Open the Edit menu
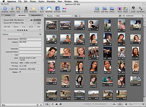Image resolution: width=146 pixels, height=107 pixels. (26, 1)
